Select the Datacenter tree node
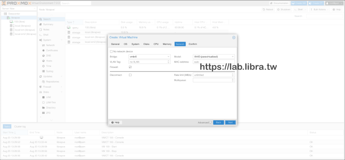Screen dimensions: 345x160 coord(14,14)
